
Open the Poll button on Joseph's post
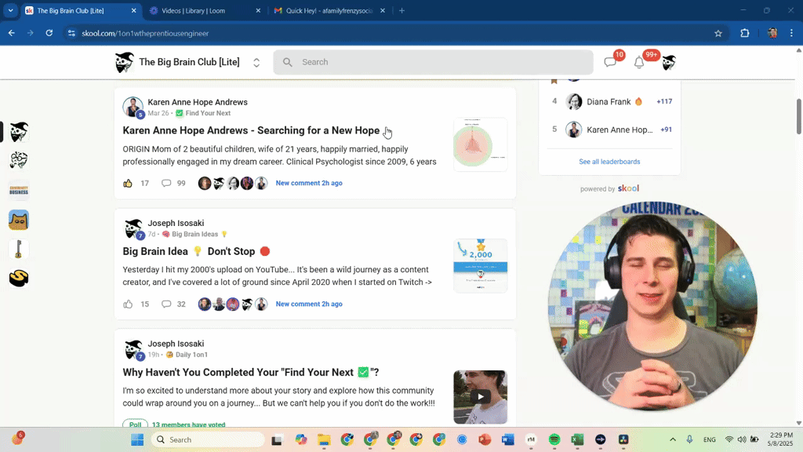point(135,425)
